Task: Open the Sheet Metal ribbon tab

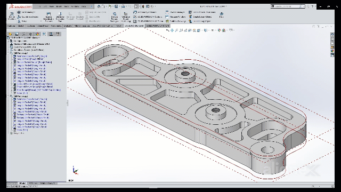Action: (43, 26)
